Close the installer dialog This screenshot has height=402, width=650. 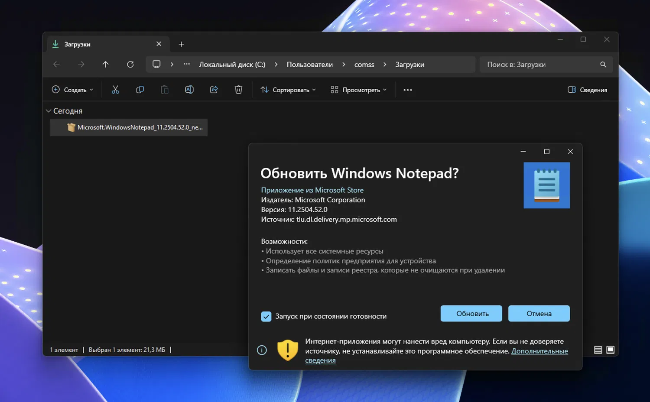(570, 152)
